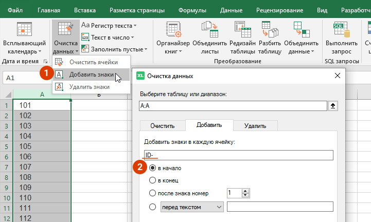371x222 pixels.
Task: Choose Удалить знаки from the menu
Action: click(x=89, y=87)
